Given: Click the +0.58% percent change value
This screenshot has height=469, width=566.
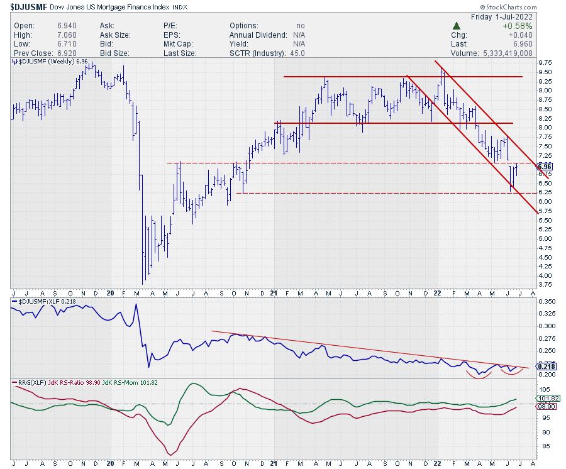Looking at the screenshot, I should click(519, 26).
